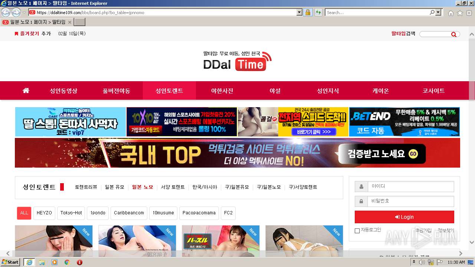Click the 국내 TOP 먹튀검증 wide banner
This screenshot has height=267, width=475.
[x=237, y=153]
